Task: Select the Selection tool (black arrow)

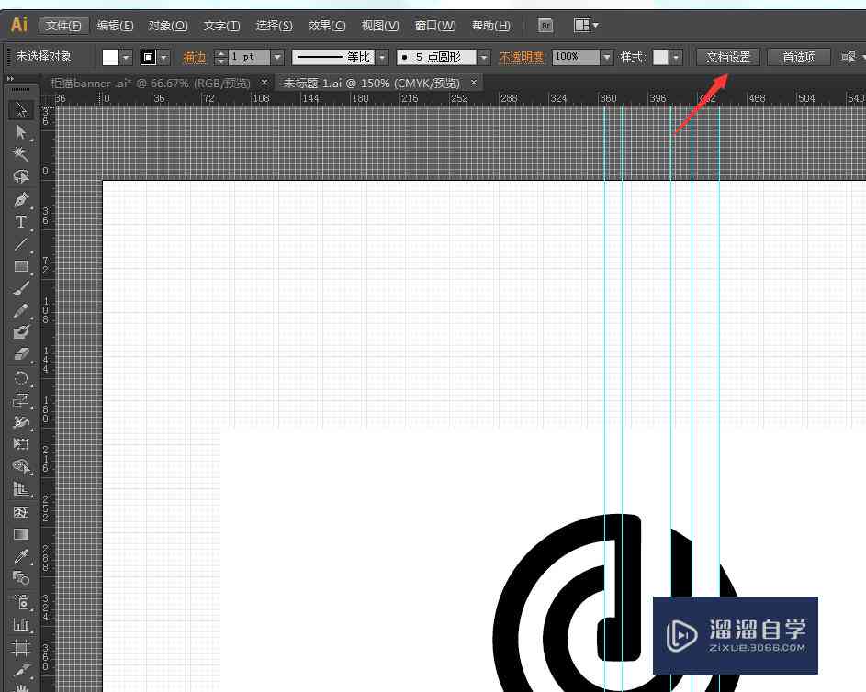Action: (21, 110)
